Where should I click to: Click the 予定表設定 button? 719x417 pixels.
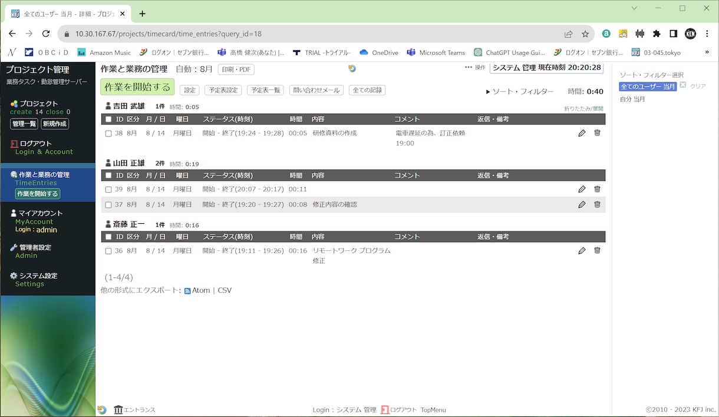(223, 90)
